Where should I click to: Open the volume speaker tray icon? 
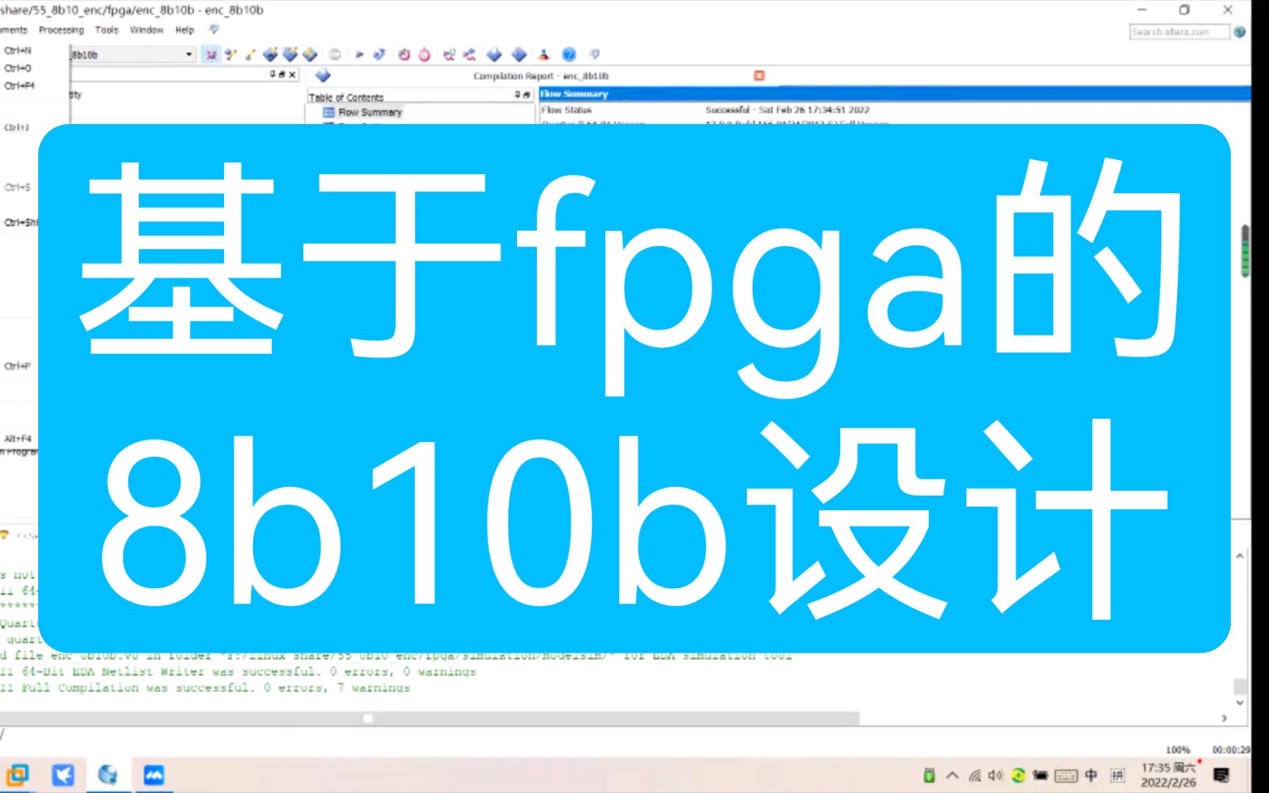[995, 775]
